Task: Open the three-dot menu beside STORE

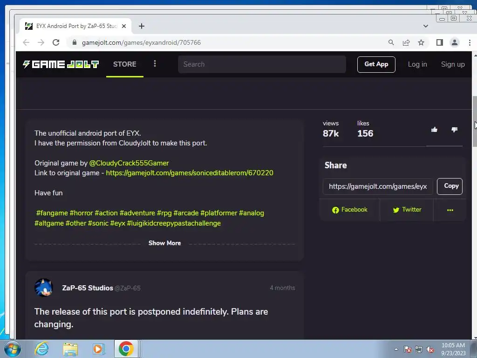Action: point(155,63)
